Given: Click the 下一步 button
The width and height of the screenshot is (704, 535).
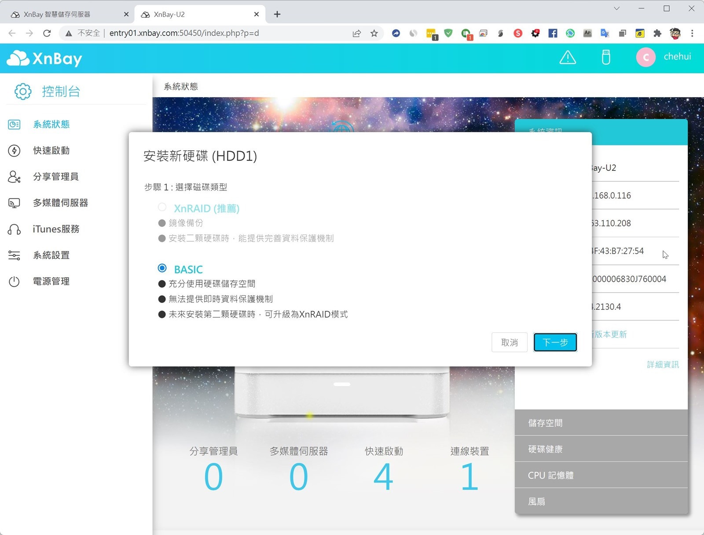Looking at the screenshot, I should click(x=555, y=342).
